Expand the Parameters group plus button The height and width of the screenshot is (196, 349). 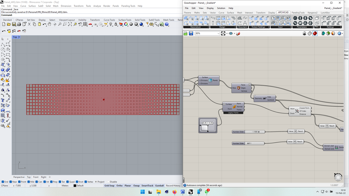pos(312,27)
